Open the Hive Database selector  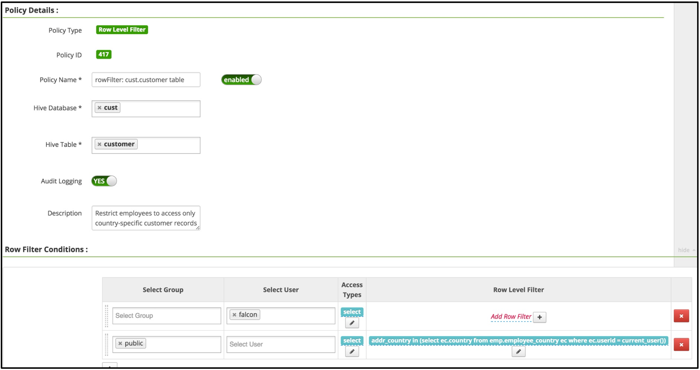[x=159, y=109]
